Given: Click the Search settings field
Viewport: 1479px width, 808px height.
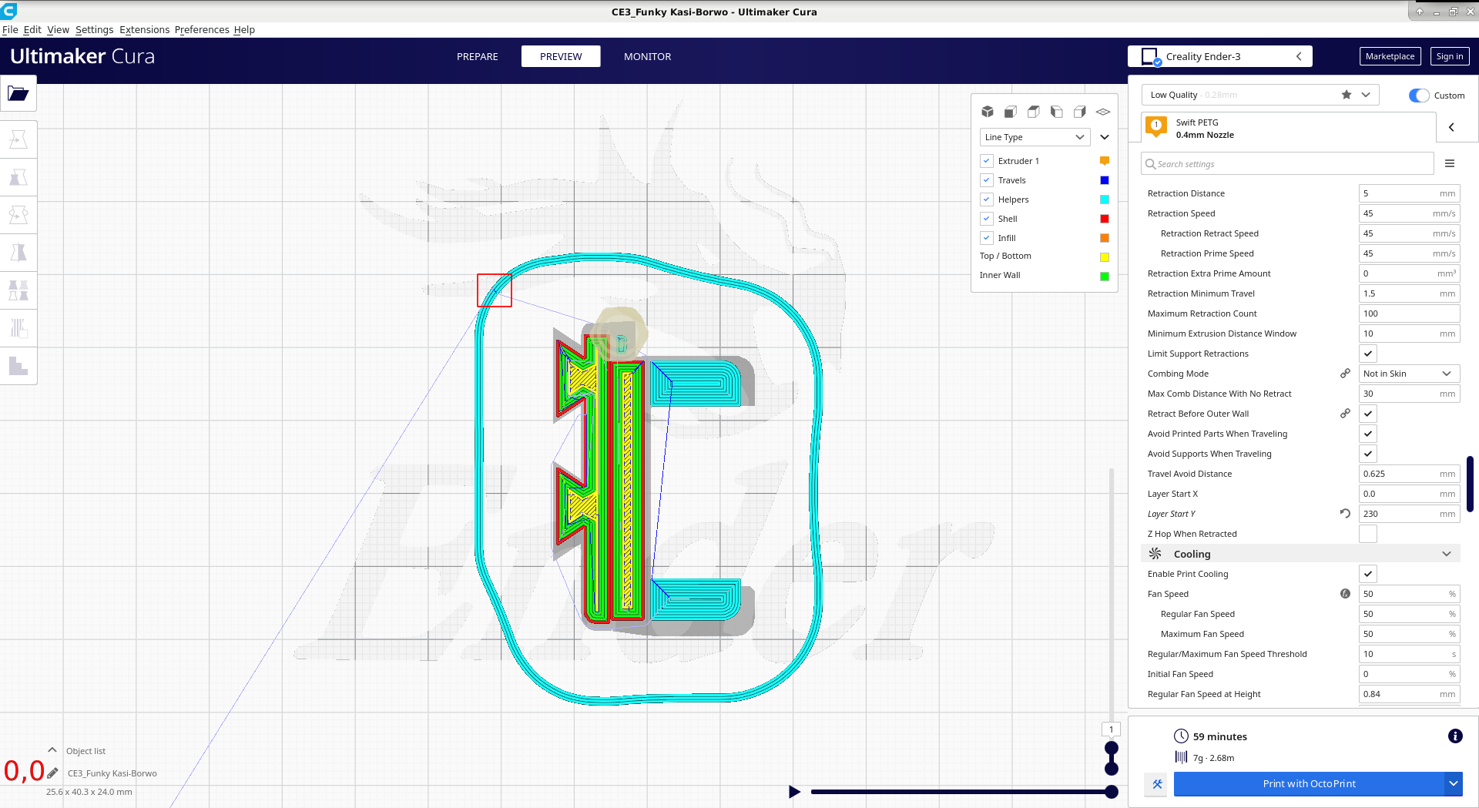Looking at the screenshot, I should (1287, 163).
